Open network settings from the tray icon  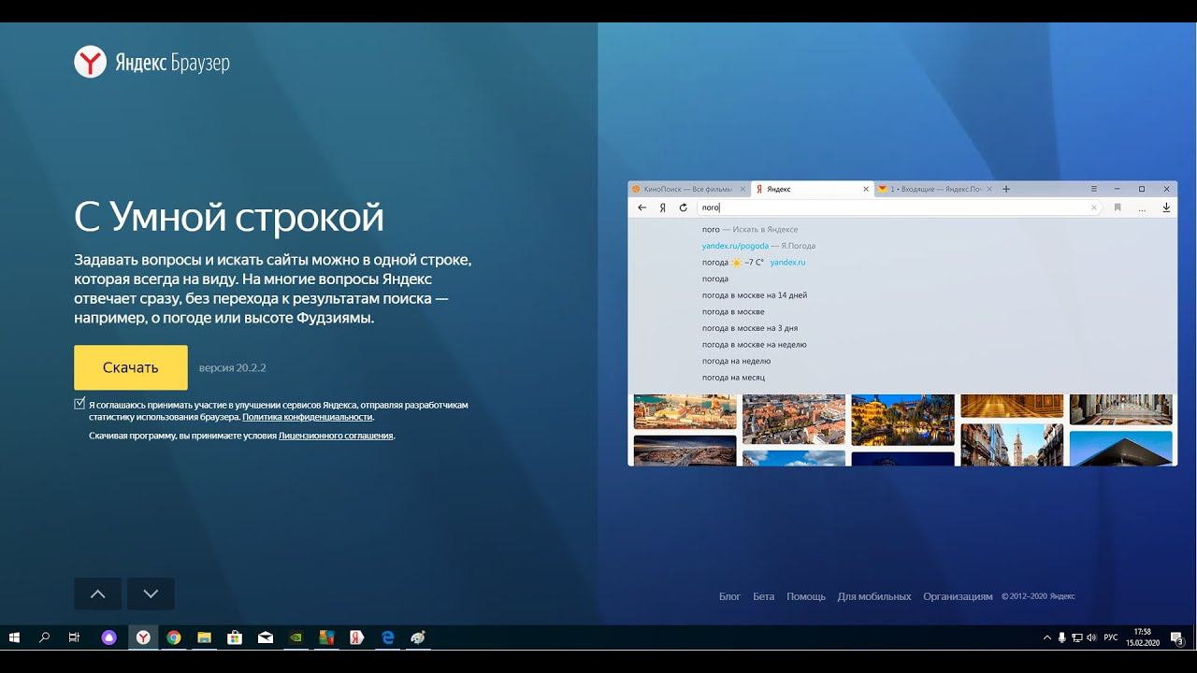[1076, 637]
